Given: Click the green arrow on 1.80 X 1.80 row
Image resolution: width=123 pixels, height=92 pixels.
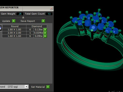Looking at the screenshot, I should [x=45, y=30].
